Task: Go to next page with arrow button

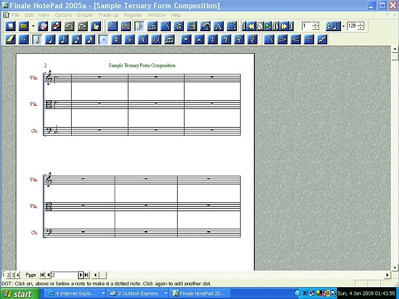Action: coord(80,275)
